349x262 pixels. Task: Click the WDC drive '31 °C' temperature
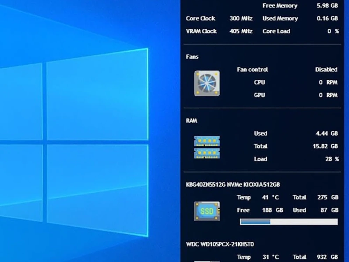coord(270,257)
